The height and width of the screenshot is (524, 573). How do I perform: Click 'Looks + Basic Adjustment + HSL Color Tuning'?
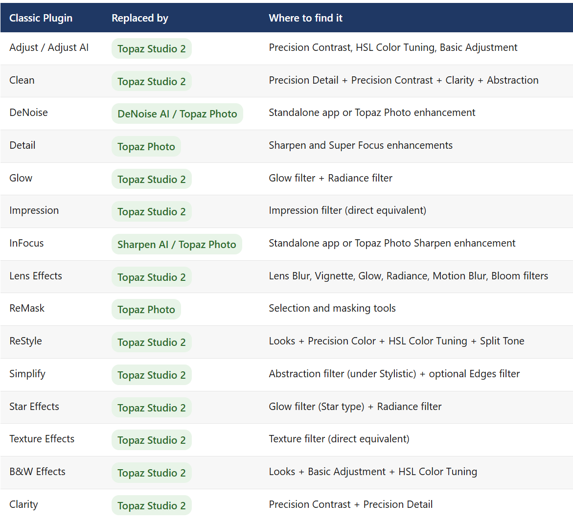point(373,472)
